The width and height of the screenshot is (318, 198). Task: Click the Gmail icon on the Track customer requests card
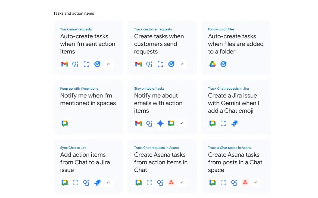coord(138,64)
